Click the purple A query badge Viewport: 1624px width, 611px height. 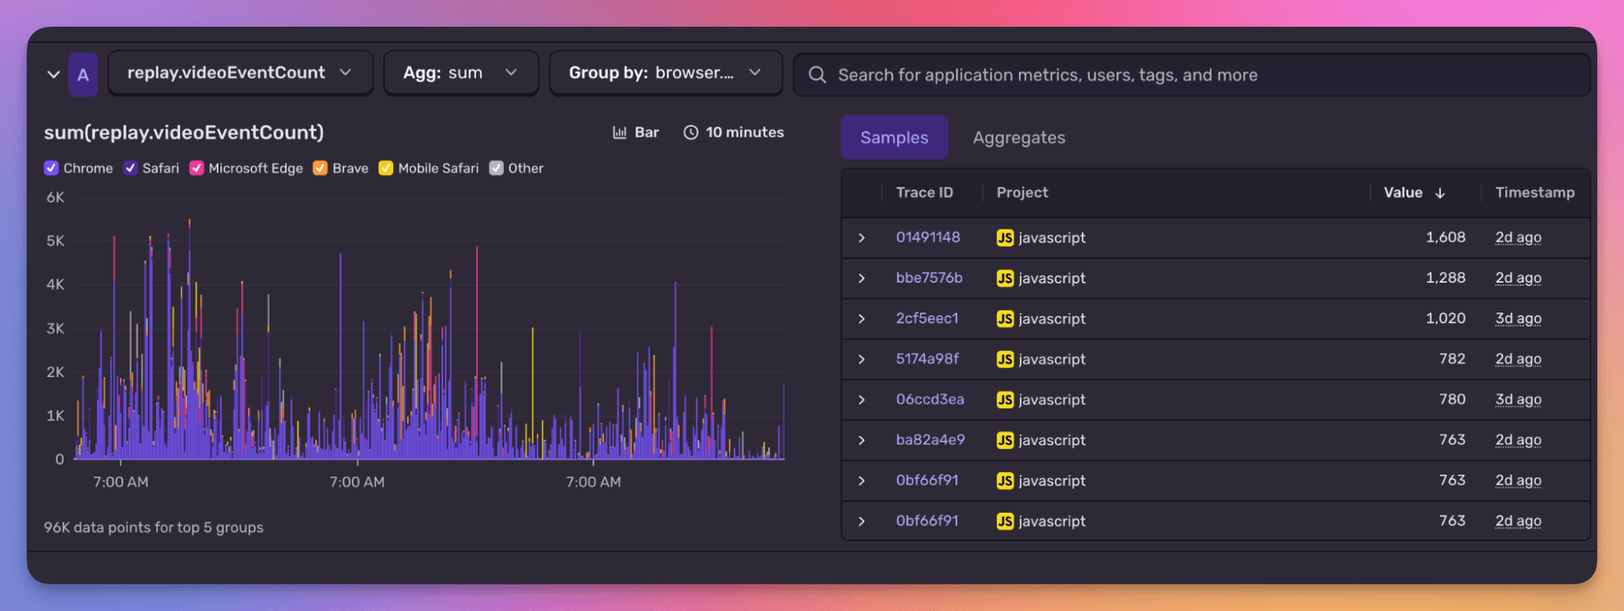(83, 74)
